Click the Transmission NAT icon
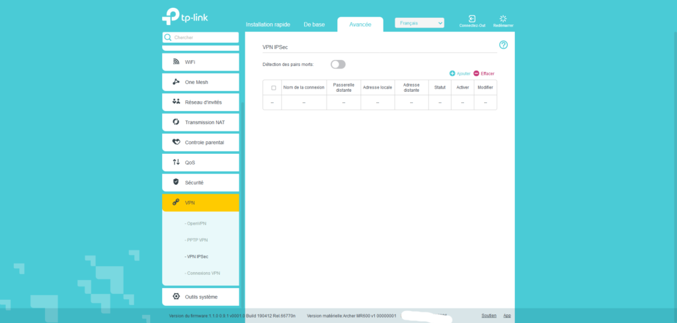This screenshot has height=323, width=677. coord(176,122)
